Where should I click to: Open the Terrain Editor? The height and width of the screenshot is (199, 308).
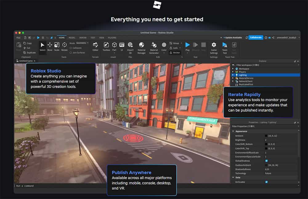point(95,46)
